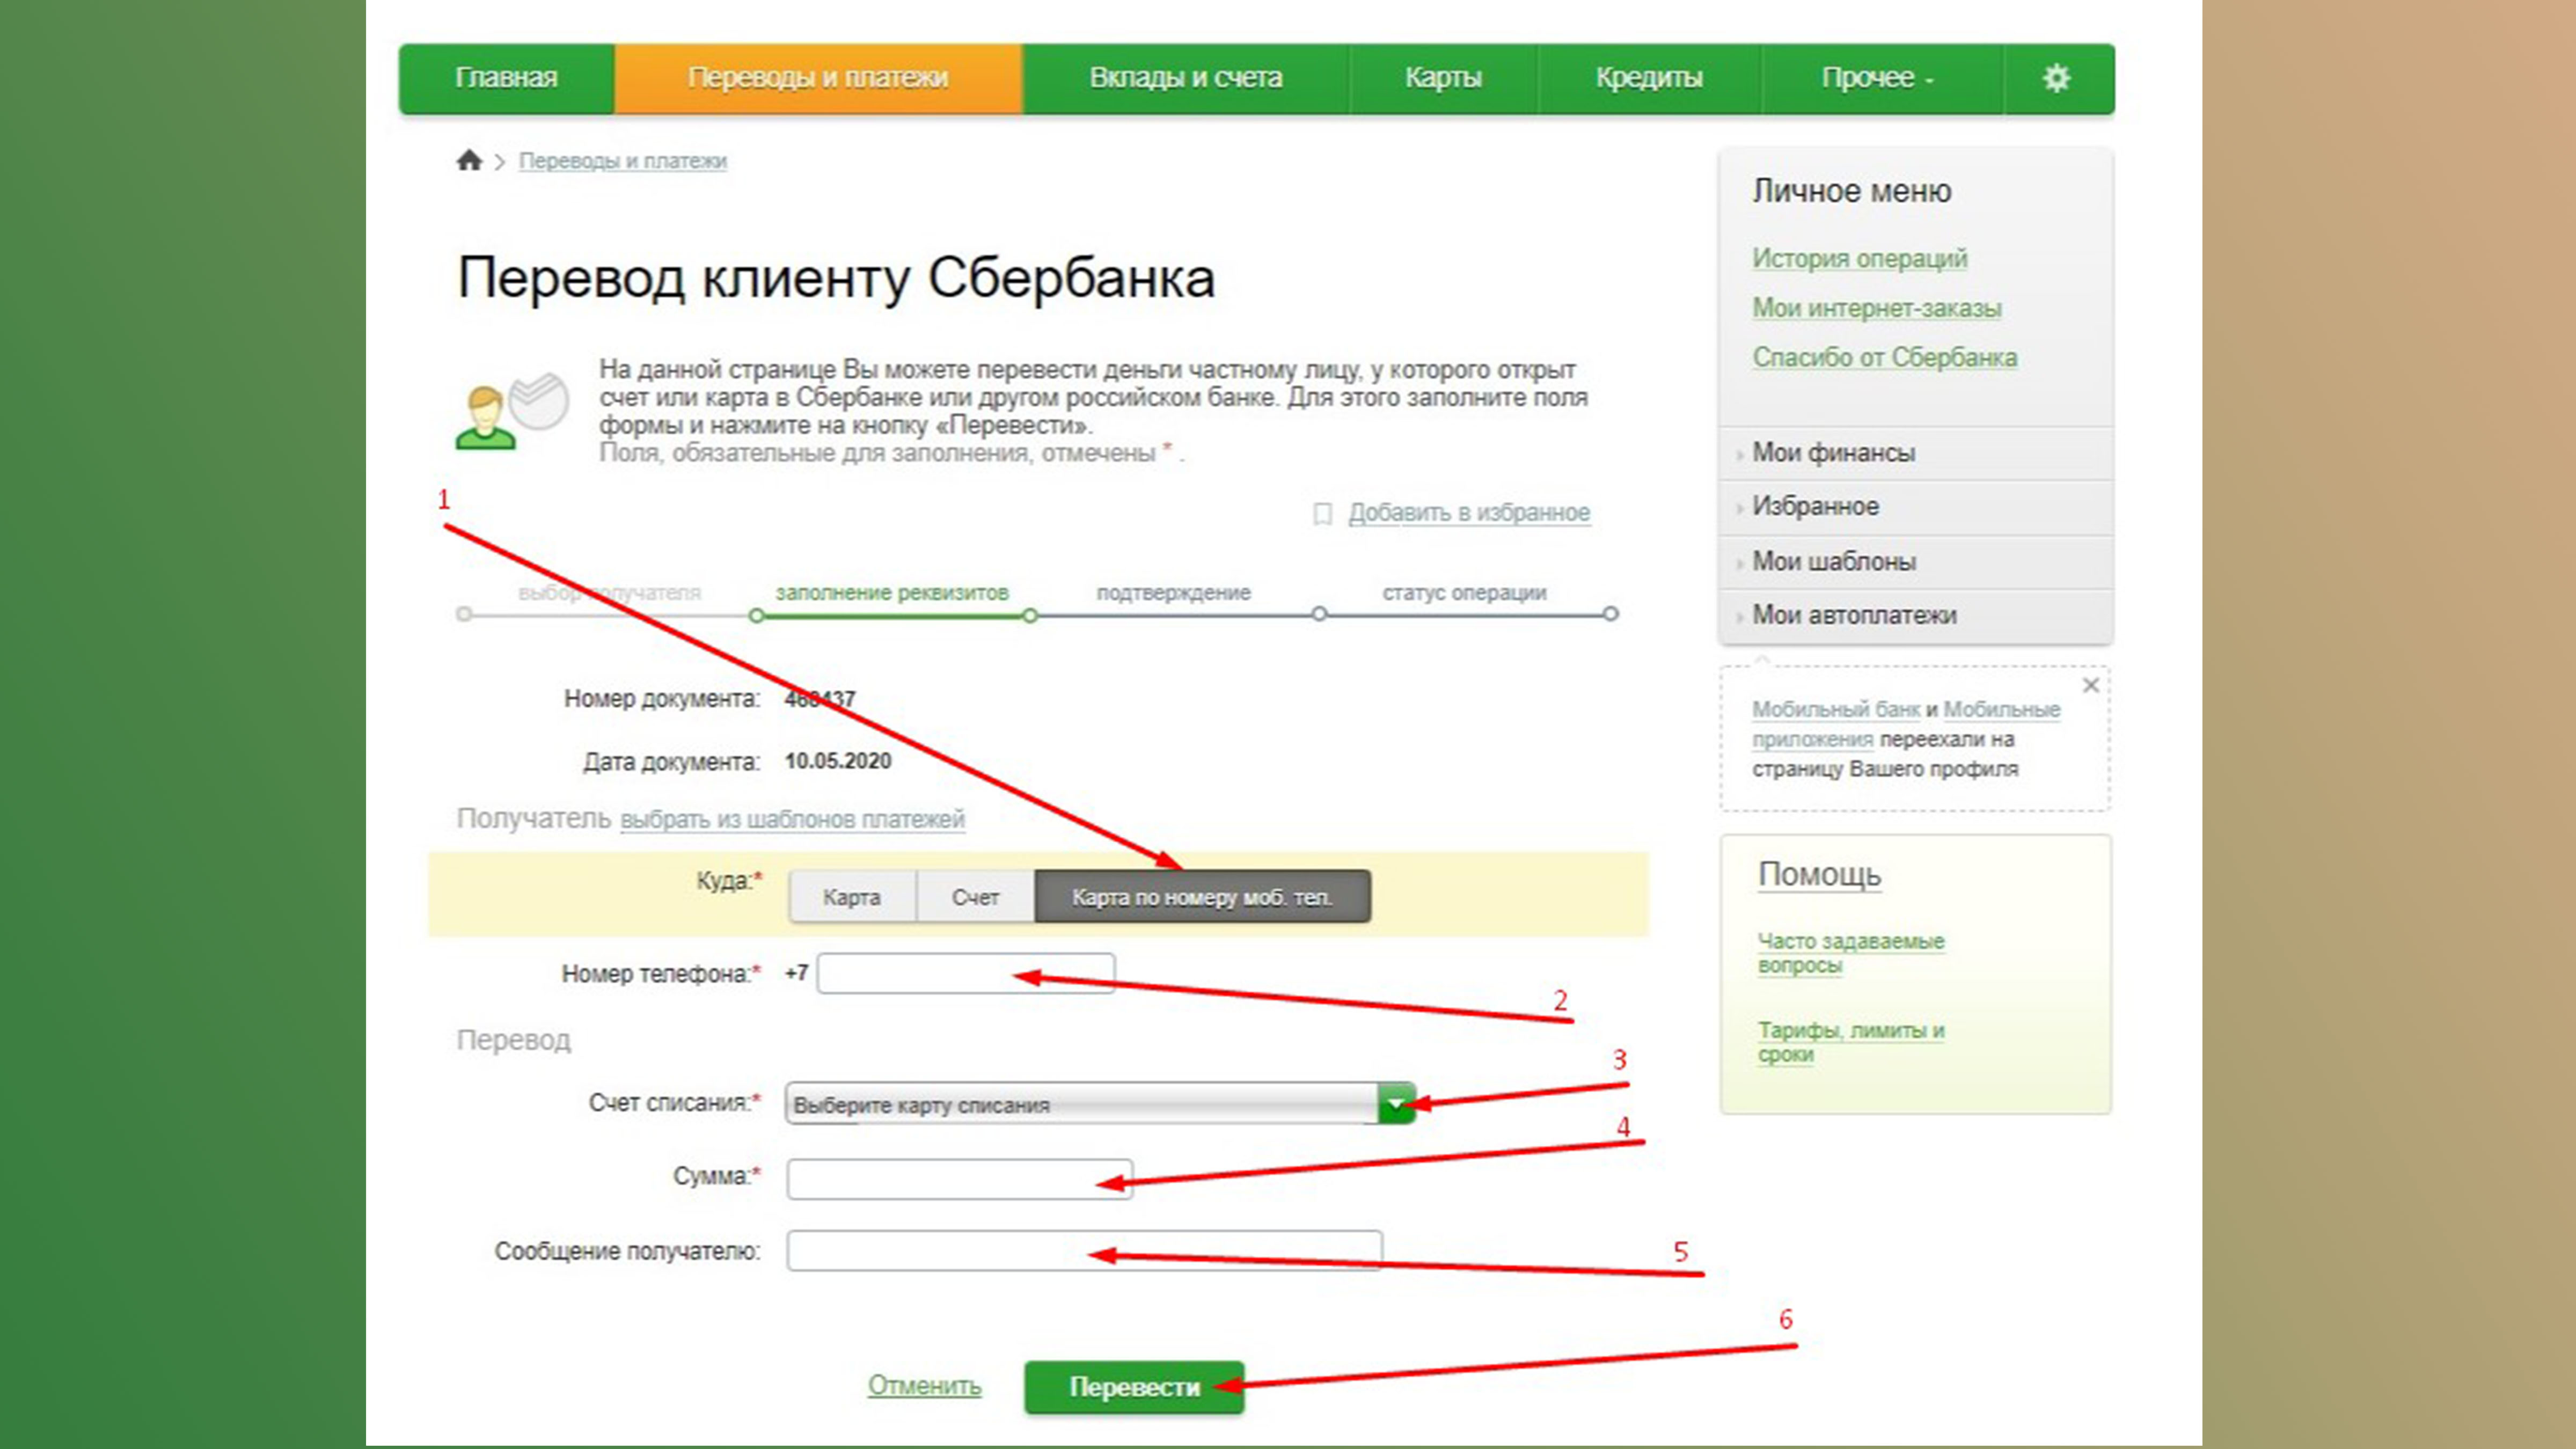The image size is (2576, 1449).
Task: Open Спасибо от Сбербанка link
Action: coord(1885,357)
